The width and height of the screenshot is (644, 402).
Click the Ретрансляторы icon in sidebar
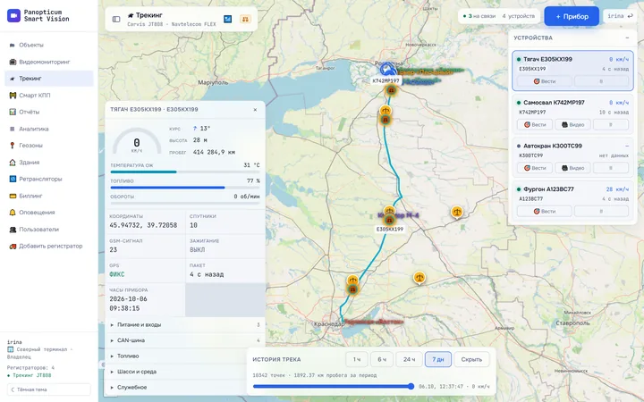coord(13,179)
